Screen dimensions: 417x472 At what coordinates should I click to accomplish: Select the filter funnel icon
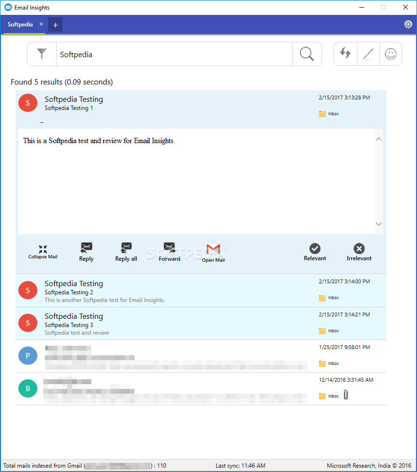(42, 54)
